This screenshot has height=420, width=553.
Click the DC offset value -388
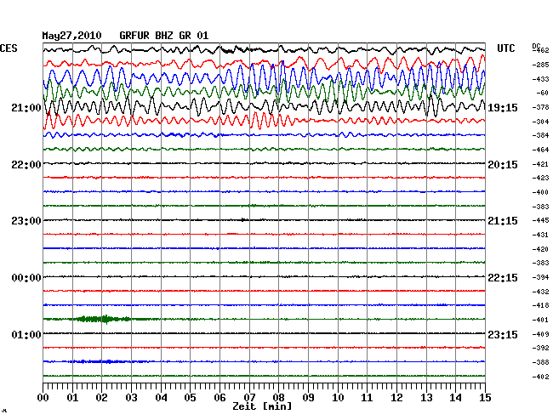[x=540, y=362]
